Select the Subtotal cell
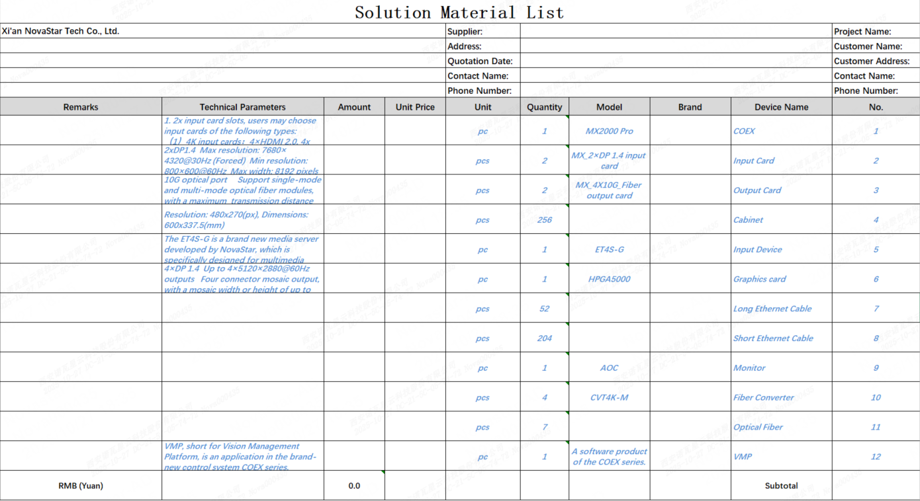Screen dimensions: 920x501 [x=781, y=486]
